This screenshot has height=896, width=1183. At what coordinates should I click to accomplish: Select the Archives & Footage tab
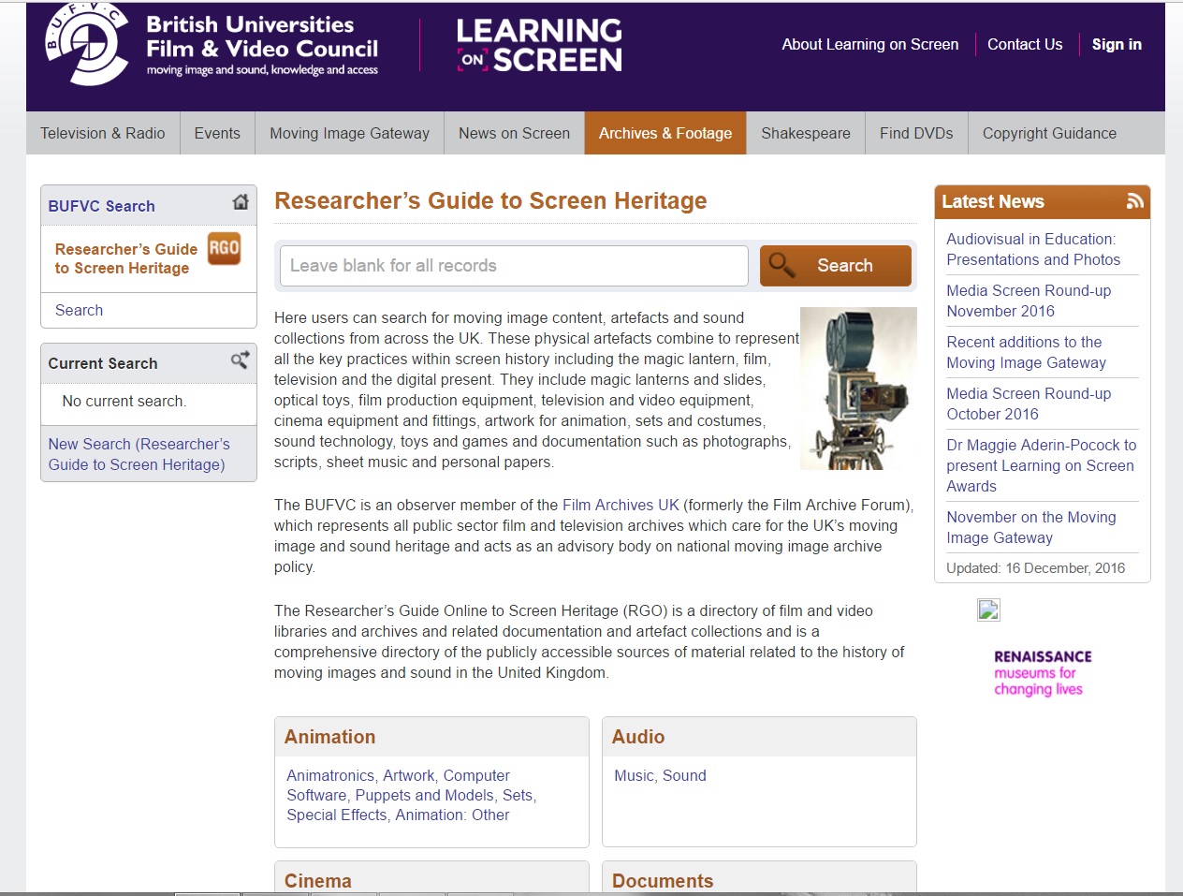tap(665, 133)
